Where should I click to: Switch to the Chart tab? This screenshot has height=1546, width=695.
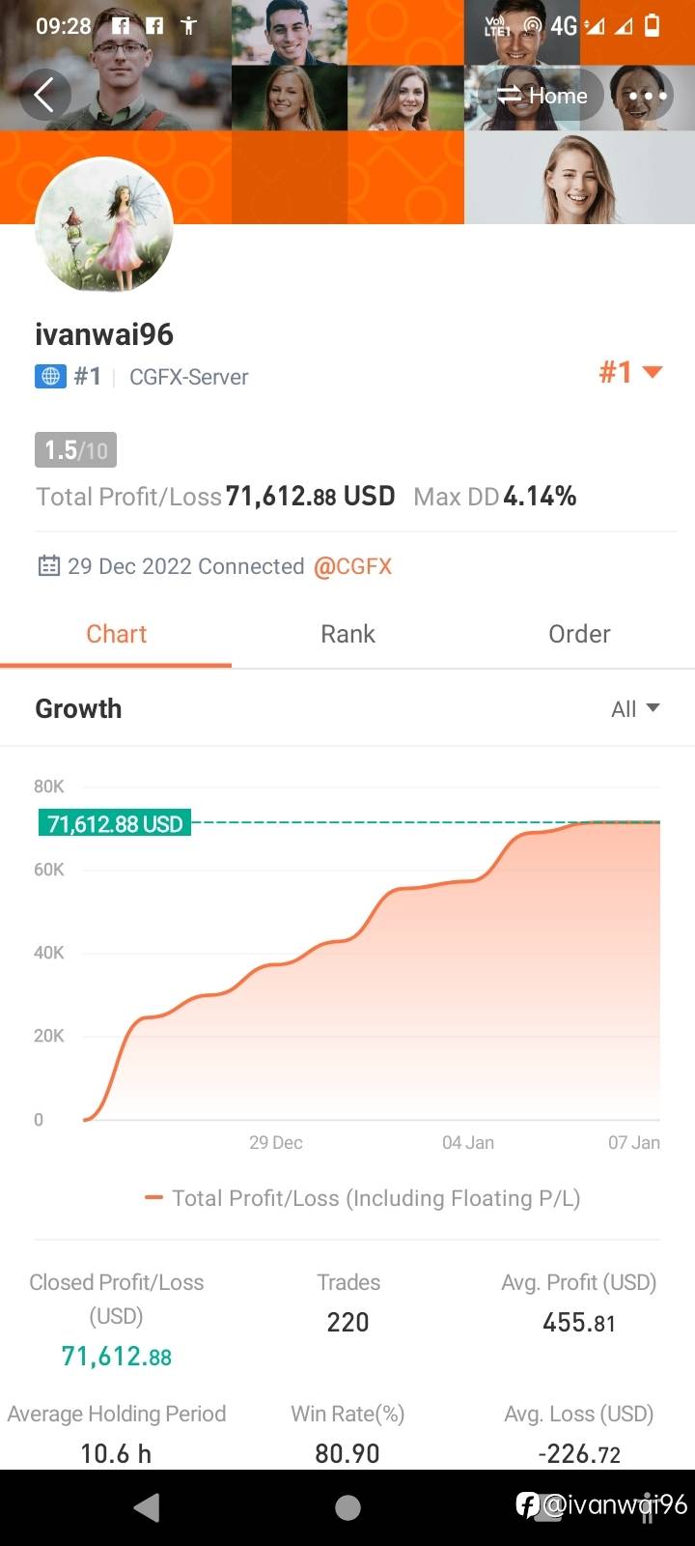pyautogui.click(x=116, y=634)
